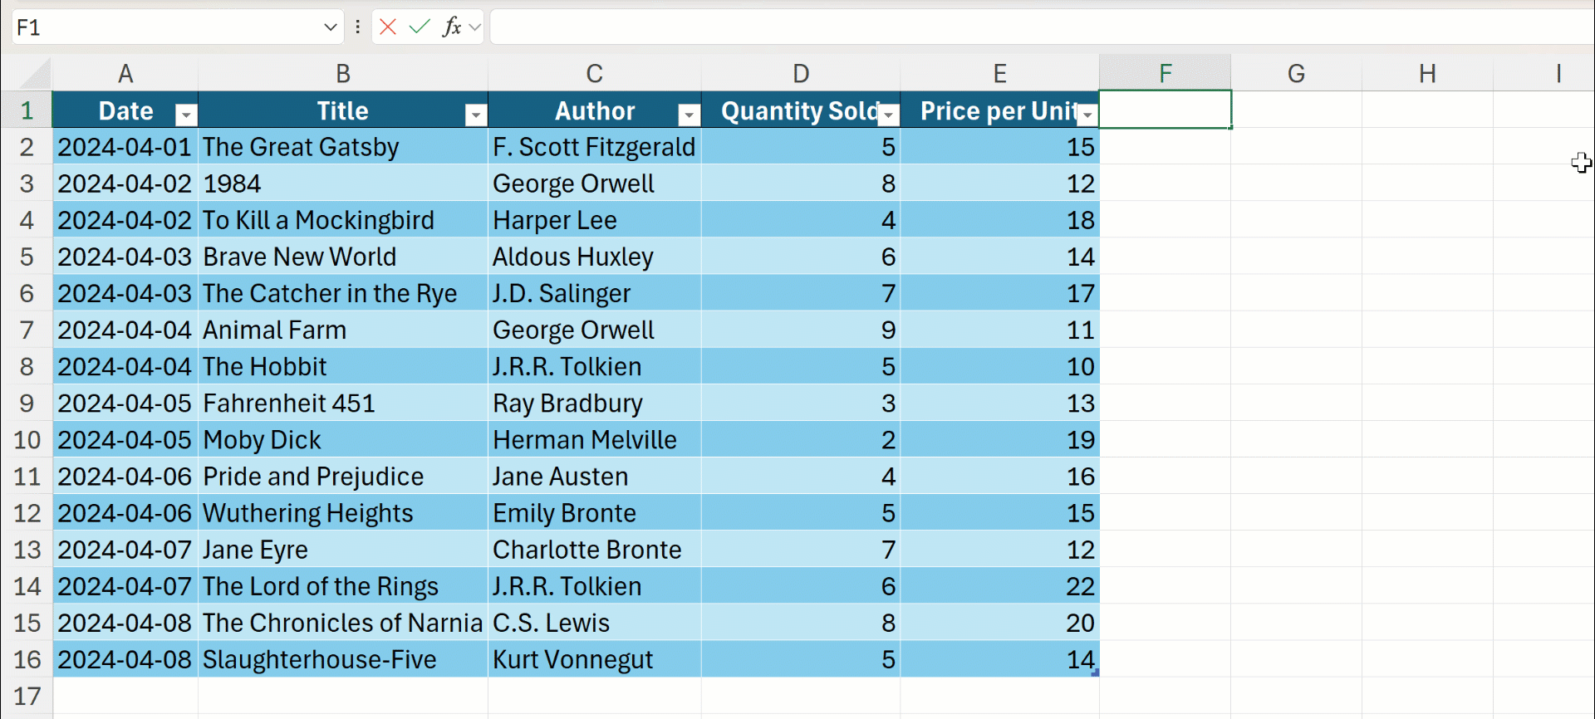Viewport: 1595px width, 719px height.
Task: Expand the fx function options chevron
Action: 475,27
